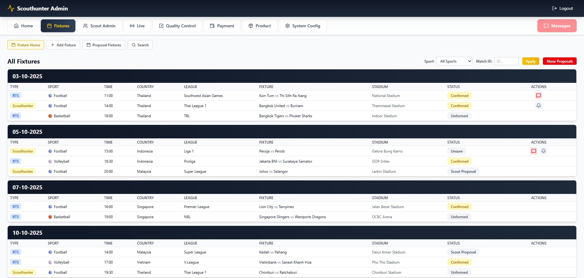
Task: Click the Scouthunter Admin pulse logo
Action: tap(11, 8)
